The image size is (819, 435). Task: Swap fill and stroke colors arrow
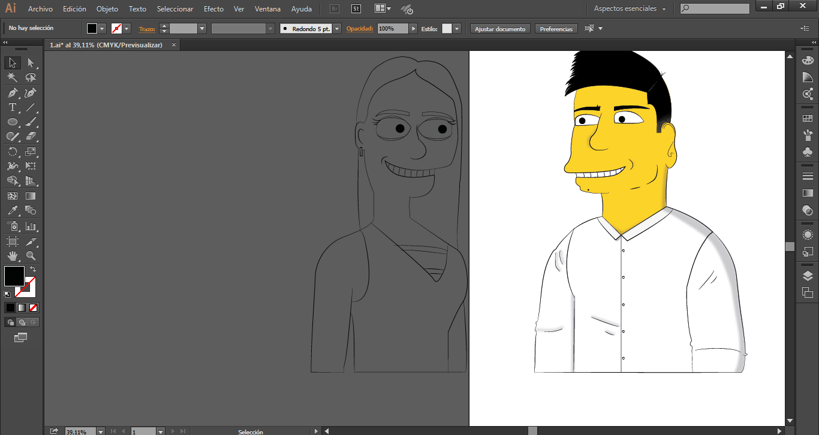[x=33, y=269]
